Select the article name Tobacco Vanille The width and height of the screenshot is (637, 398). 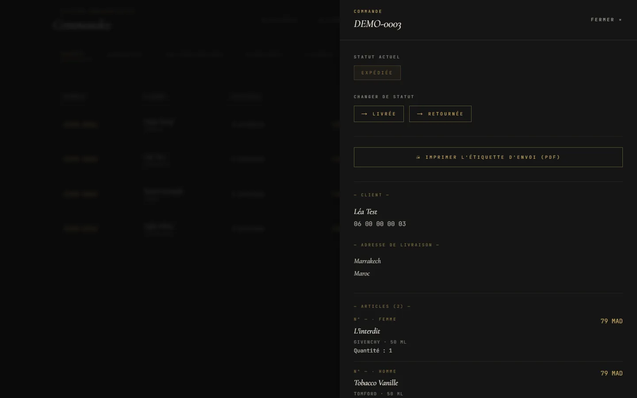(376, 383)
